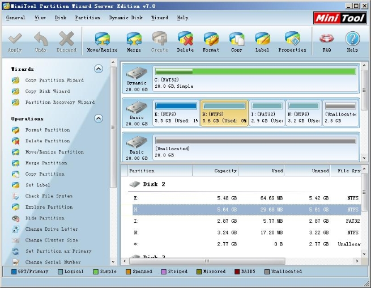Open the FAQ lifebuoy icon

point(327,39)
